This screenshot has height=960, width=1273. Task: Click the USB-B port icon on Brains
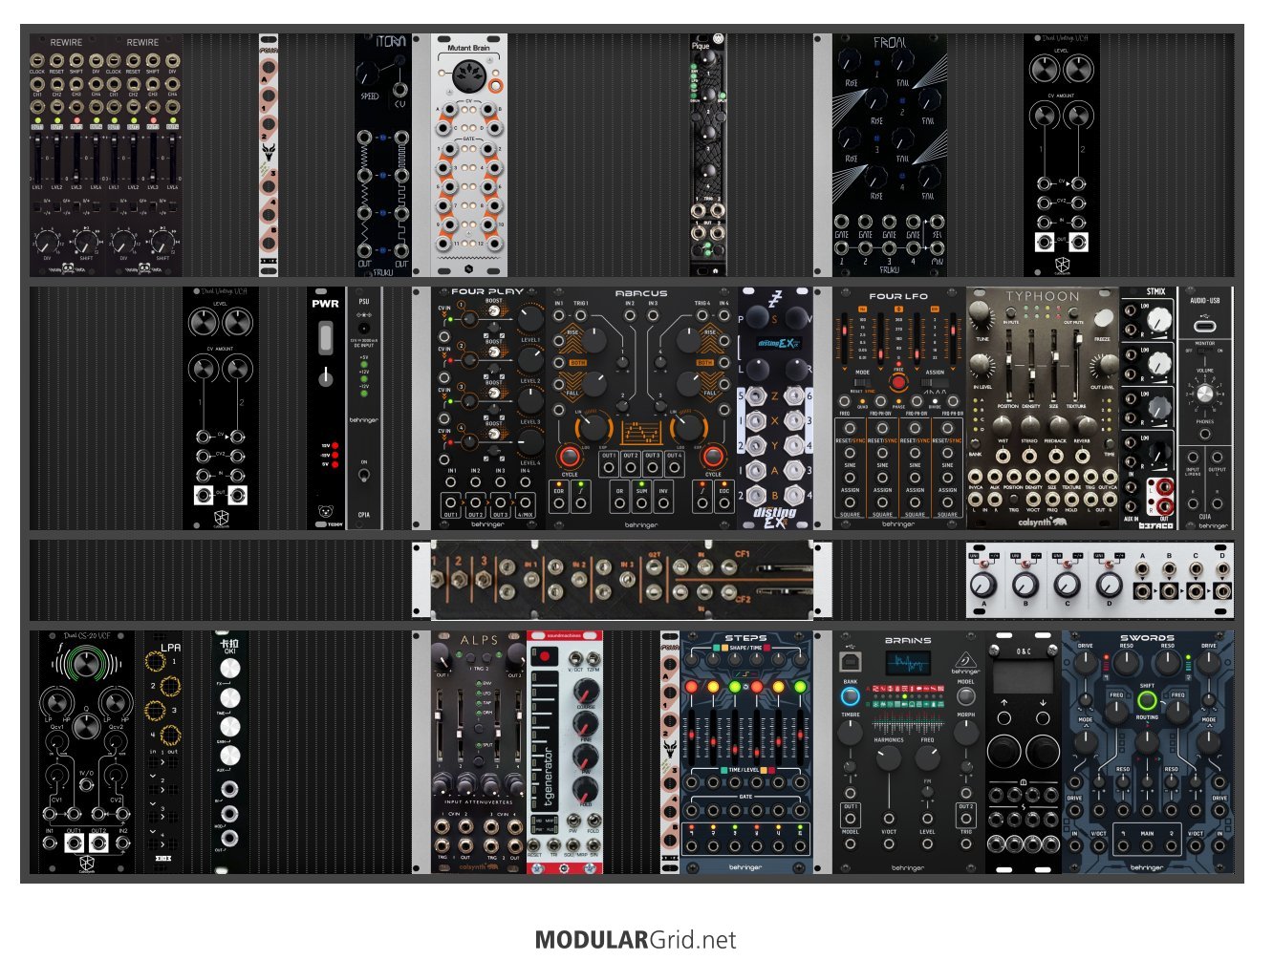pos(850,662)
